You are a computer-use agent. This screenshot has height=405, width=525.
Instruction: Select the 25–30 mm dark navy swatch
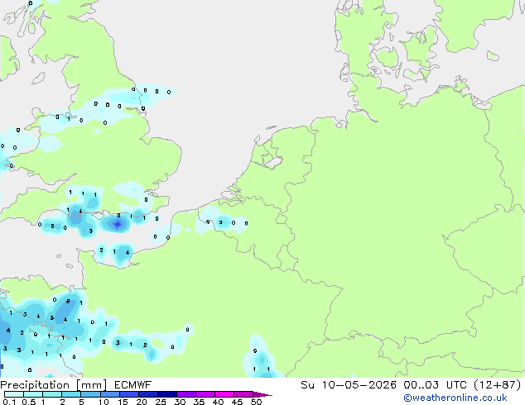167,394
